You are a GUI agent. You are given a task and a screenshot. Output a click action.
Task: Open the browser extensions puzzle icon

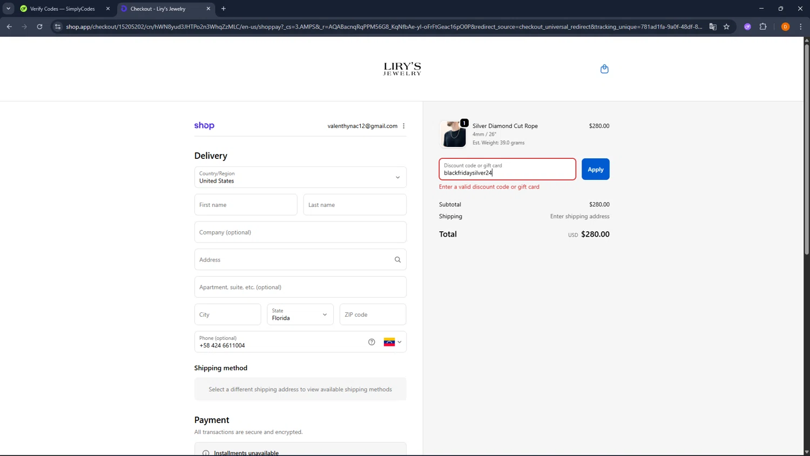pyautogui.click(x=763, y=26)
